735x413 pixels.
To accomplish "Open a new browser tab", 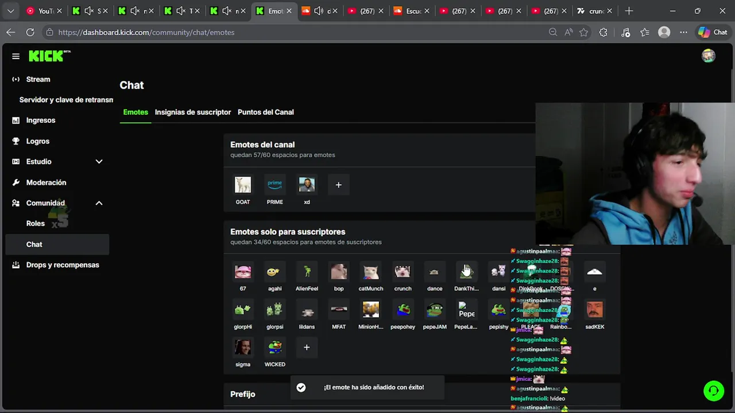I will [x=629, y=11].
